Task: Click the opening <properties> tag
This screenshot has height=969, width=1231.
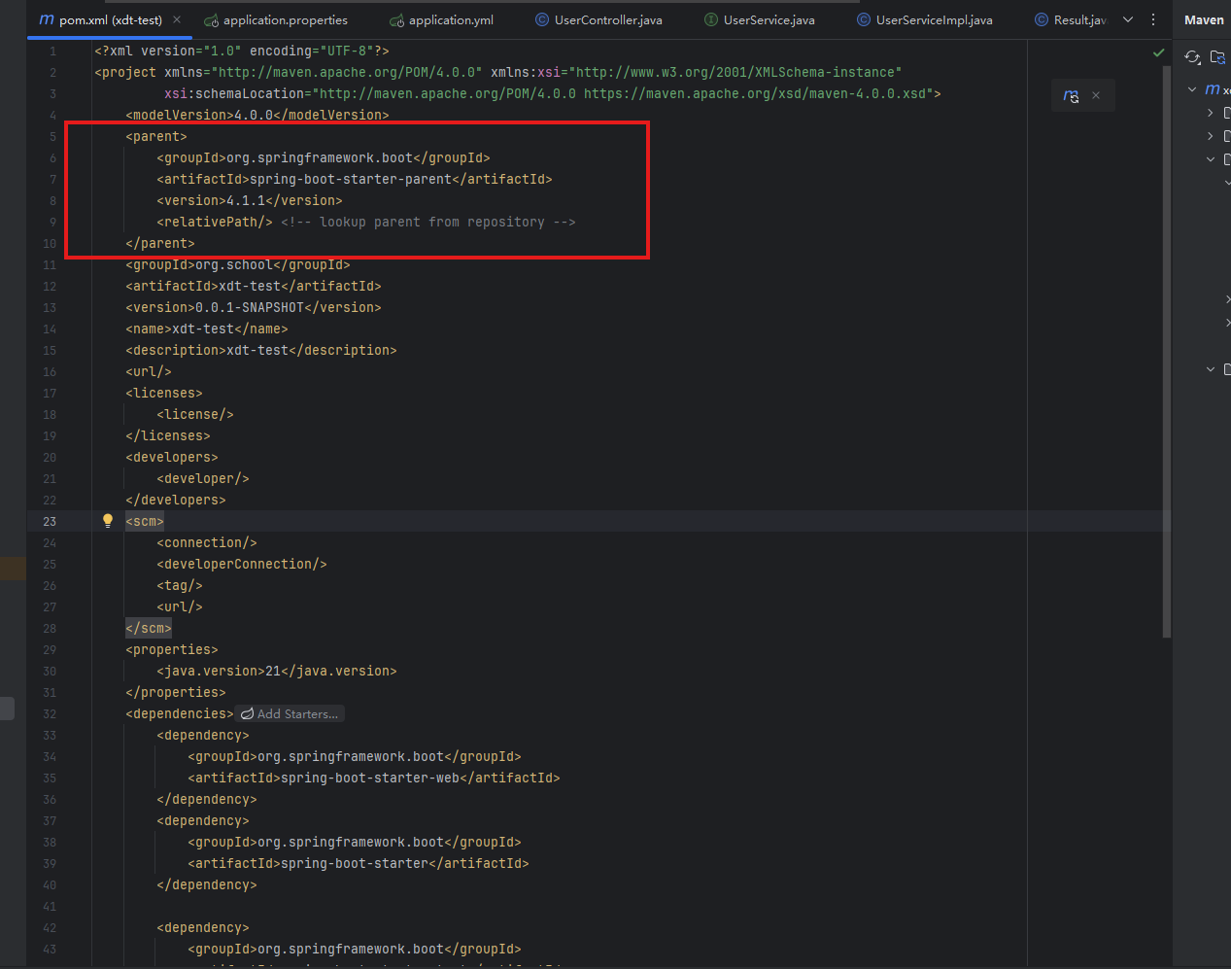Action: (x=172, y=649)
